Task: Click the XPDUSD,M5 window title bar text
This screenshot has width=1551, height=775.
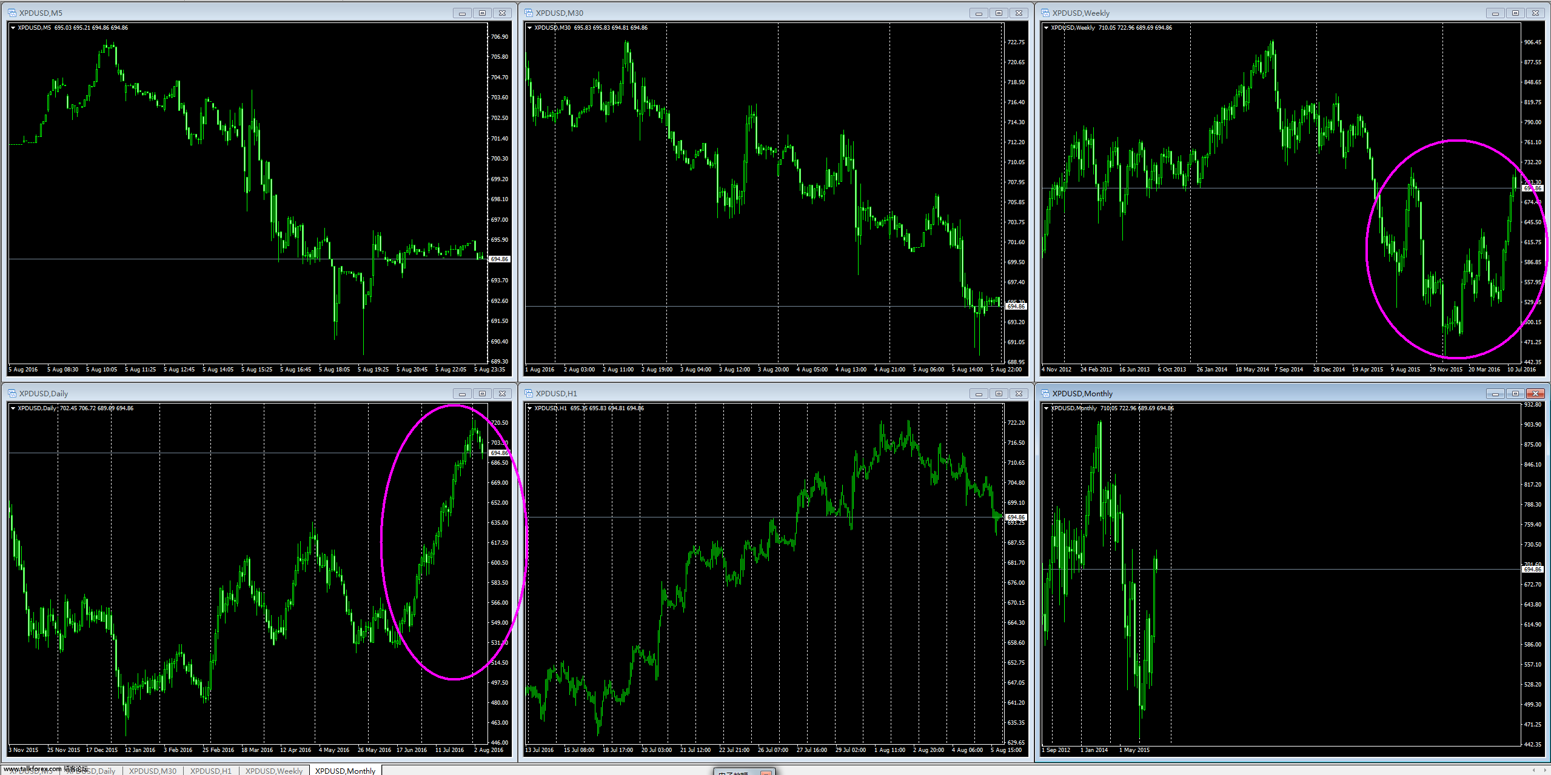Action: [41, 13]
